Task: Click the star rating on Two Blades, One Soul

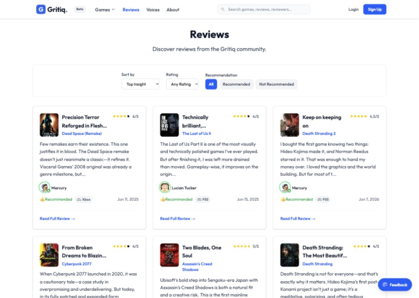Action: tap(242, 246)
